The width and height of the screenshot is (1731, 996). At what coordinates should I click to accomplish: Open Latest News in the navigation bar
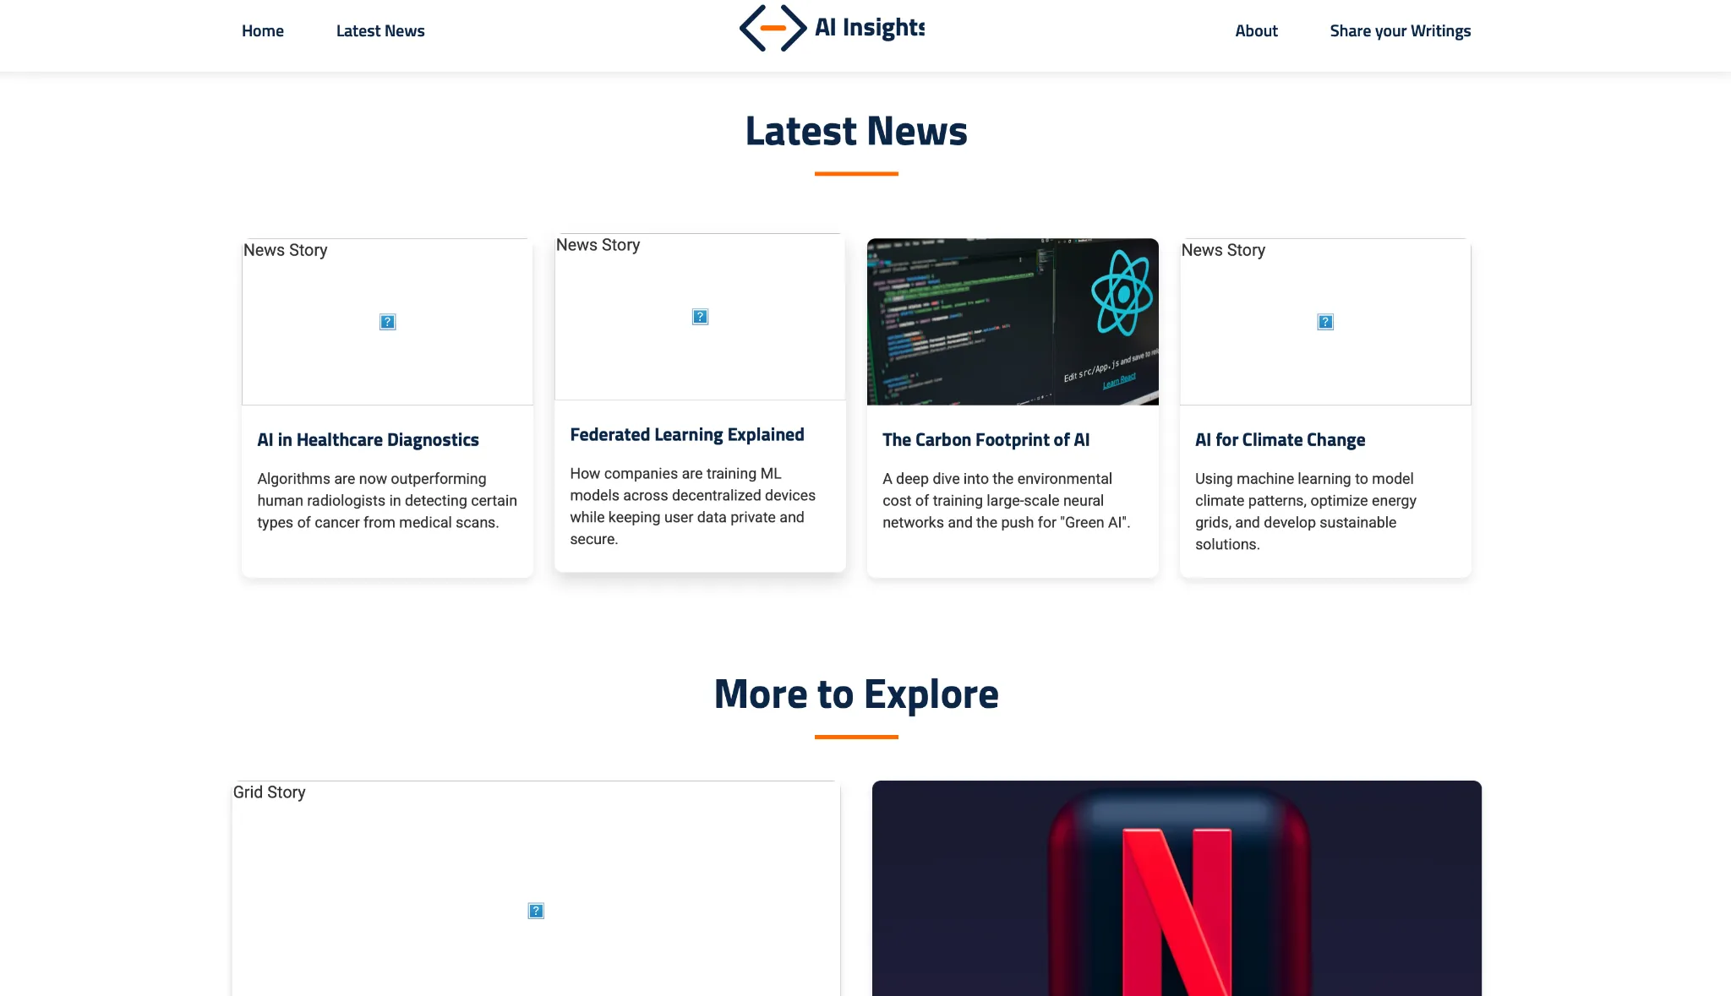(380, 31)
